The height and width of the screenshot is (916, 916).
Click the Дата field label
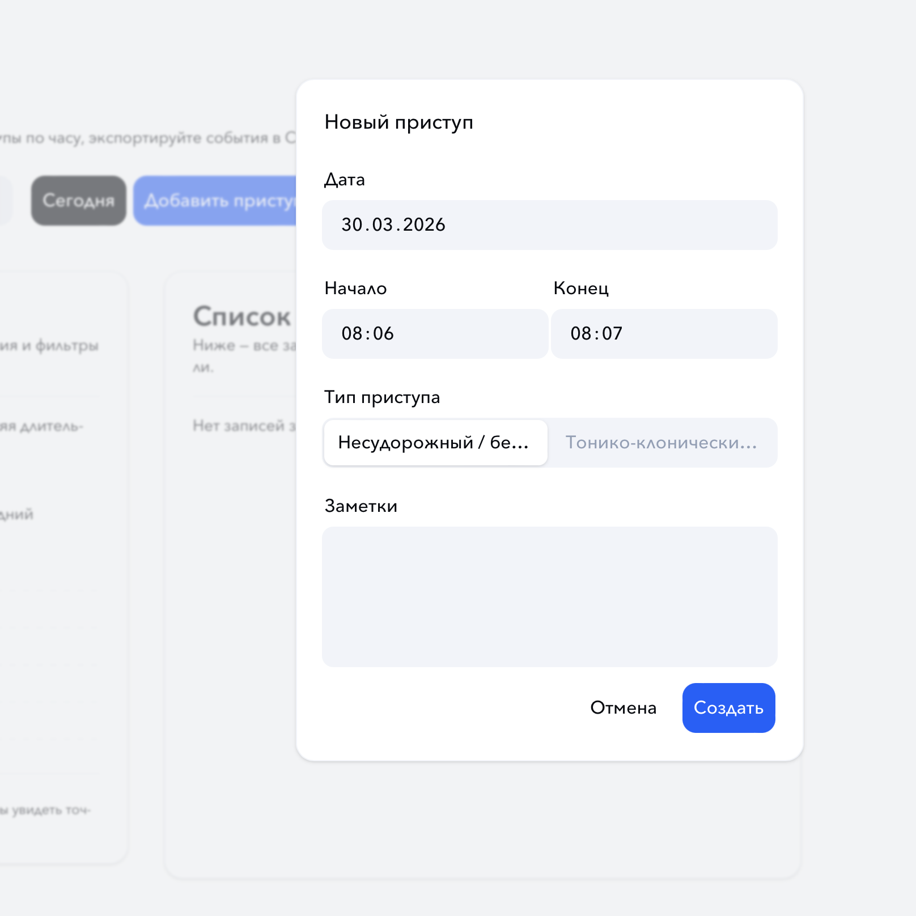(x=345, y=180)
